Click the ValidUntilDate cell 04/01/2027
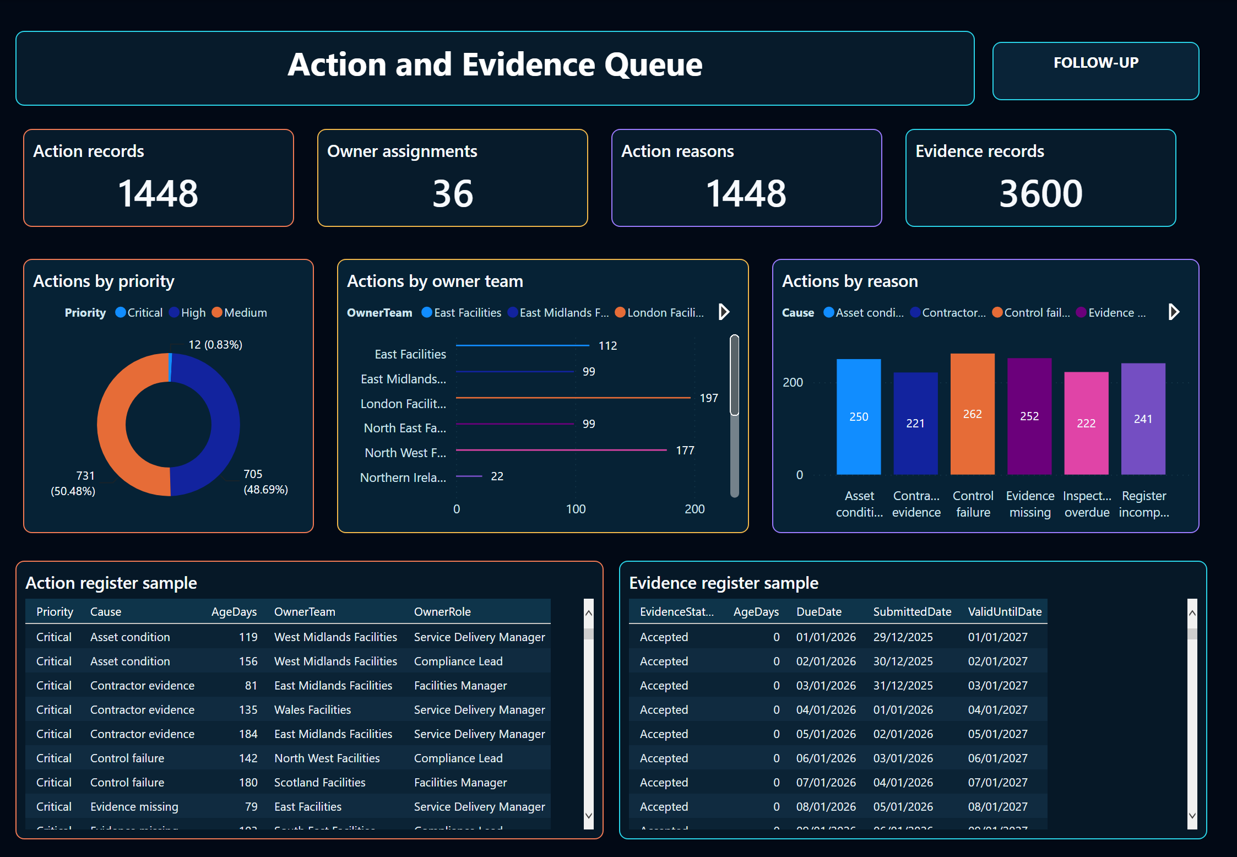The image size is (1237, 857). click(x=998, y=709)
